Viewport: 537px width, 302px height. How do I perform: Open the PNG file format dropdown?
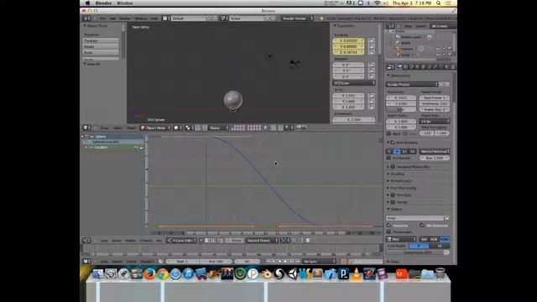tap(401, 239)
